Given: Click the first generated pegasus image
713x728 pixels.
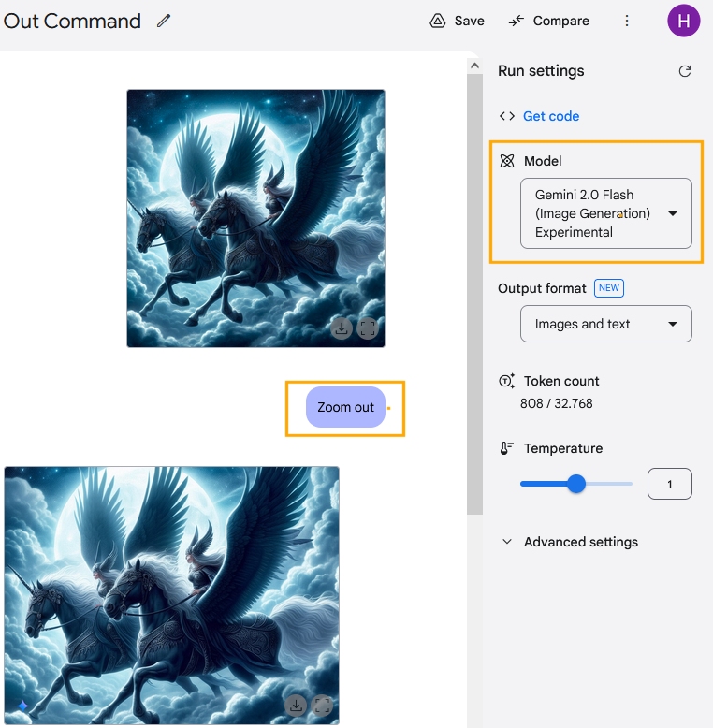Looking at the screenshot, I should 255,218.
